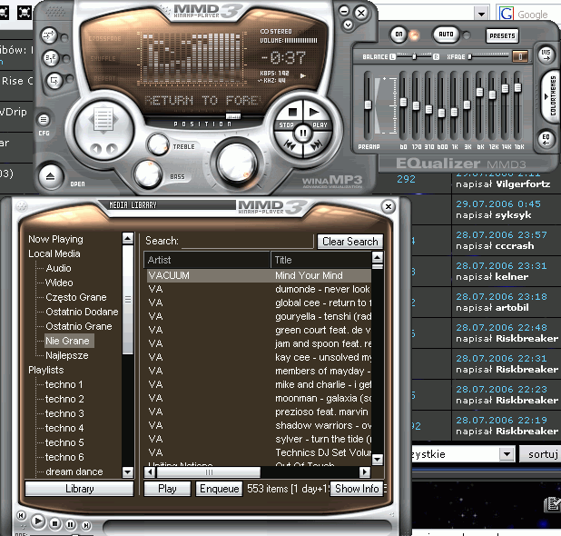Open the equalizer PRESETS list
Screen dimensions: 561x536
(x=501, y=35)
